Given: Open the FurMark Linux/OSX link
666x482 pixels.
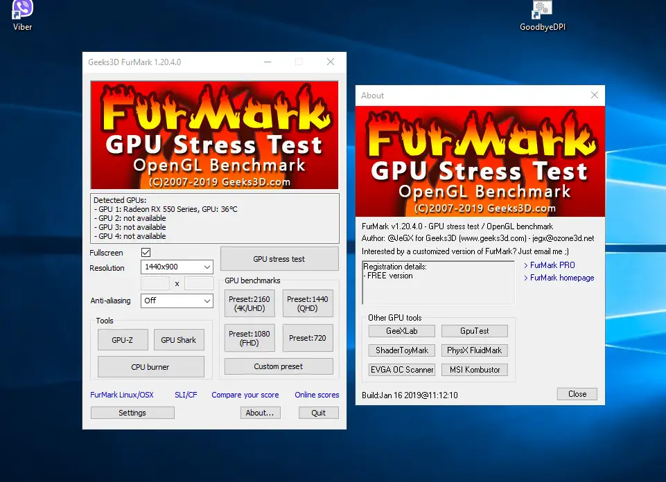Looking at the screenshot, I should click(x=122, y=395).
